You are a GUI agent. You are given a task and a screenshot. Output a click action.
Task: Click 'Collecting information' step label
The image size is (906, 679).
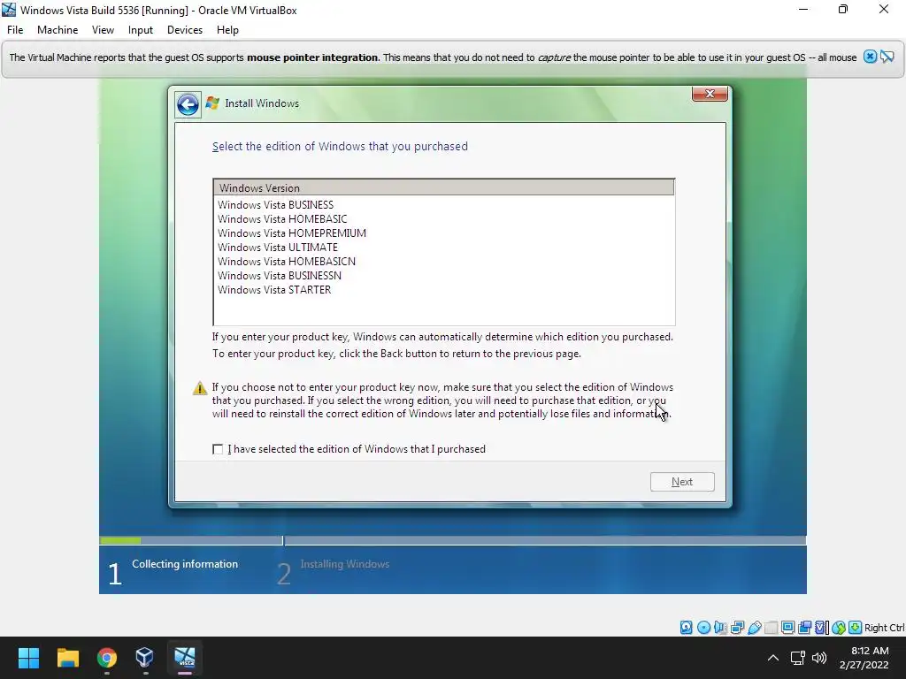(185, 564)
